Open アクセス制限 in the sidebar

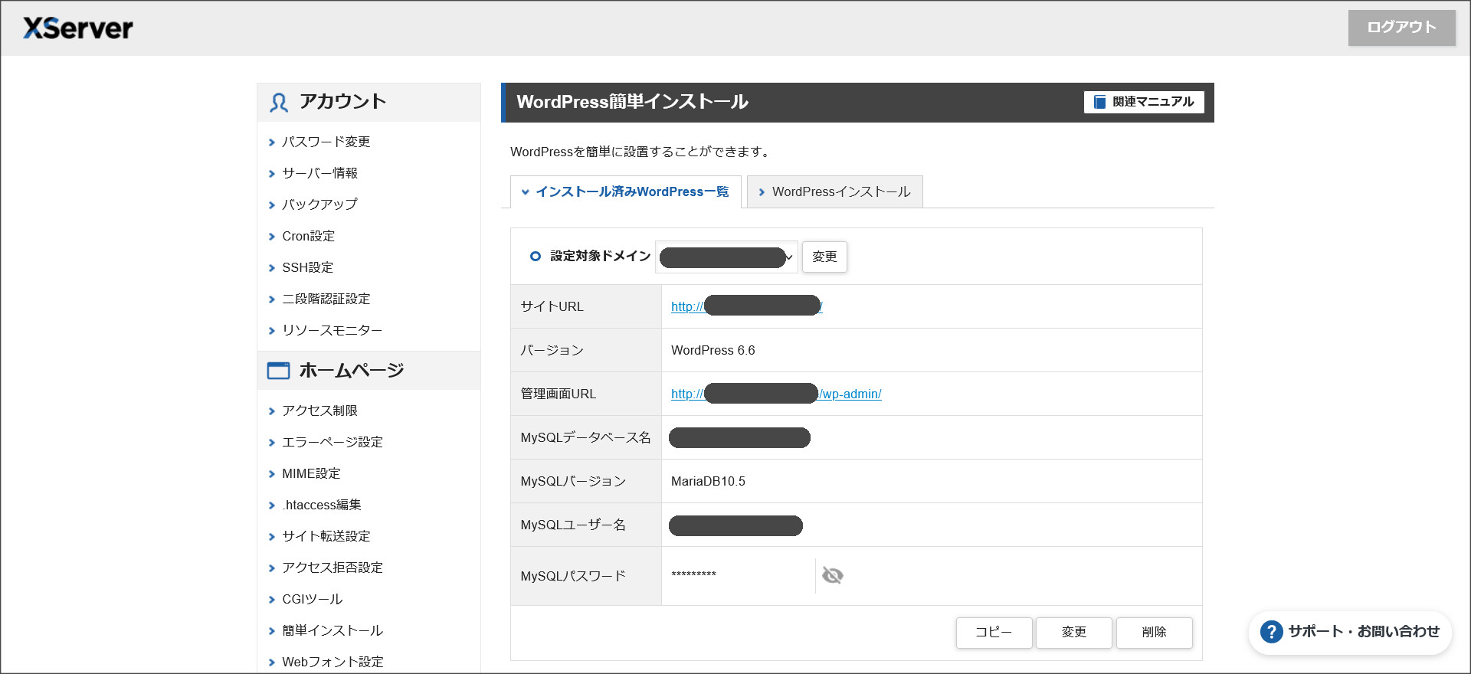319,411
